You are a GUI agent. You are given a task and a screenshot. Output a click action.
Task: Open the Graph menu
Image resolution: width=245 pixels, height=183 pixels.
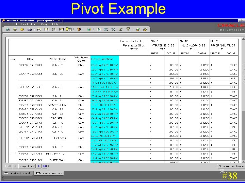[x=45, y=24]
